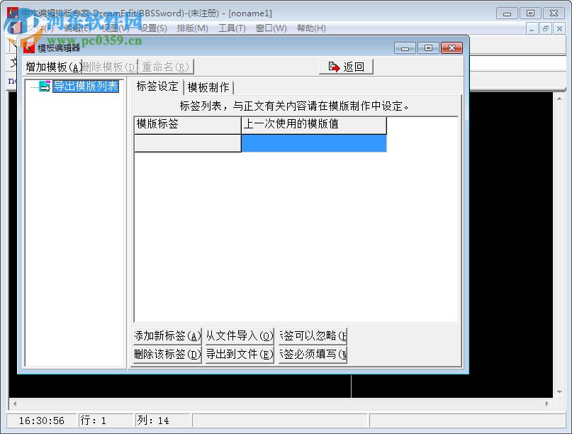Click the highlighted cell under 上一次使用的模版值

313,145
